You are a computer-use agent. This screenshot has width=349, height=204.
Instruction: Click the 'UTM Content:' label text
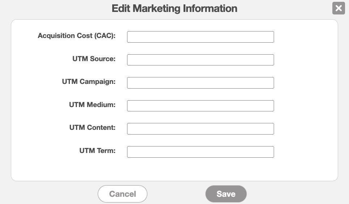pyautogui.click(x=92, y=128)
